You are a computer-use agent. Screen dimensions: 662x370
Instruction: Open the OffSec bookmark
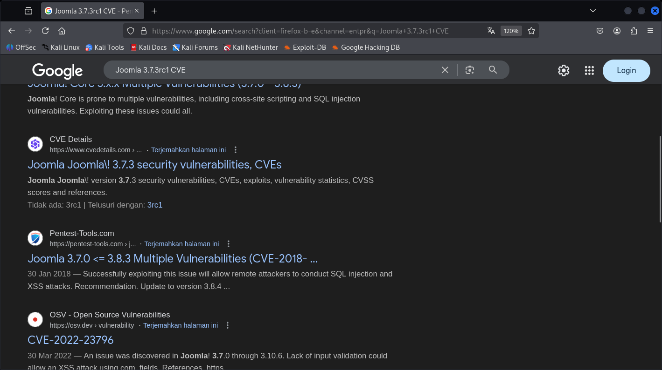[21, 47]
